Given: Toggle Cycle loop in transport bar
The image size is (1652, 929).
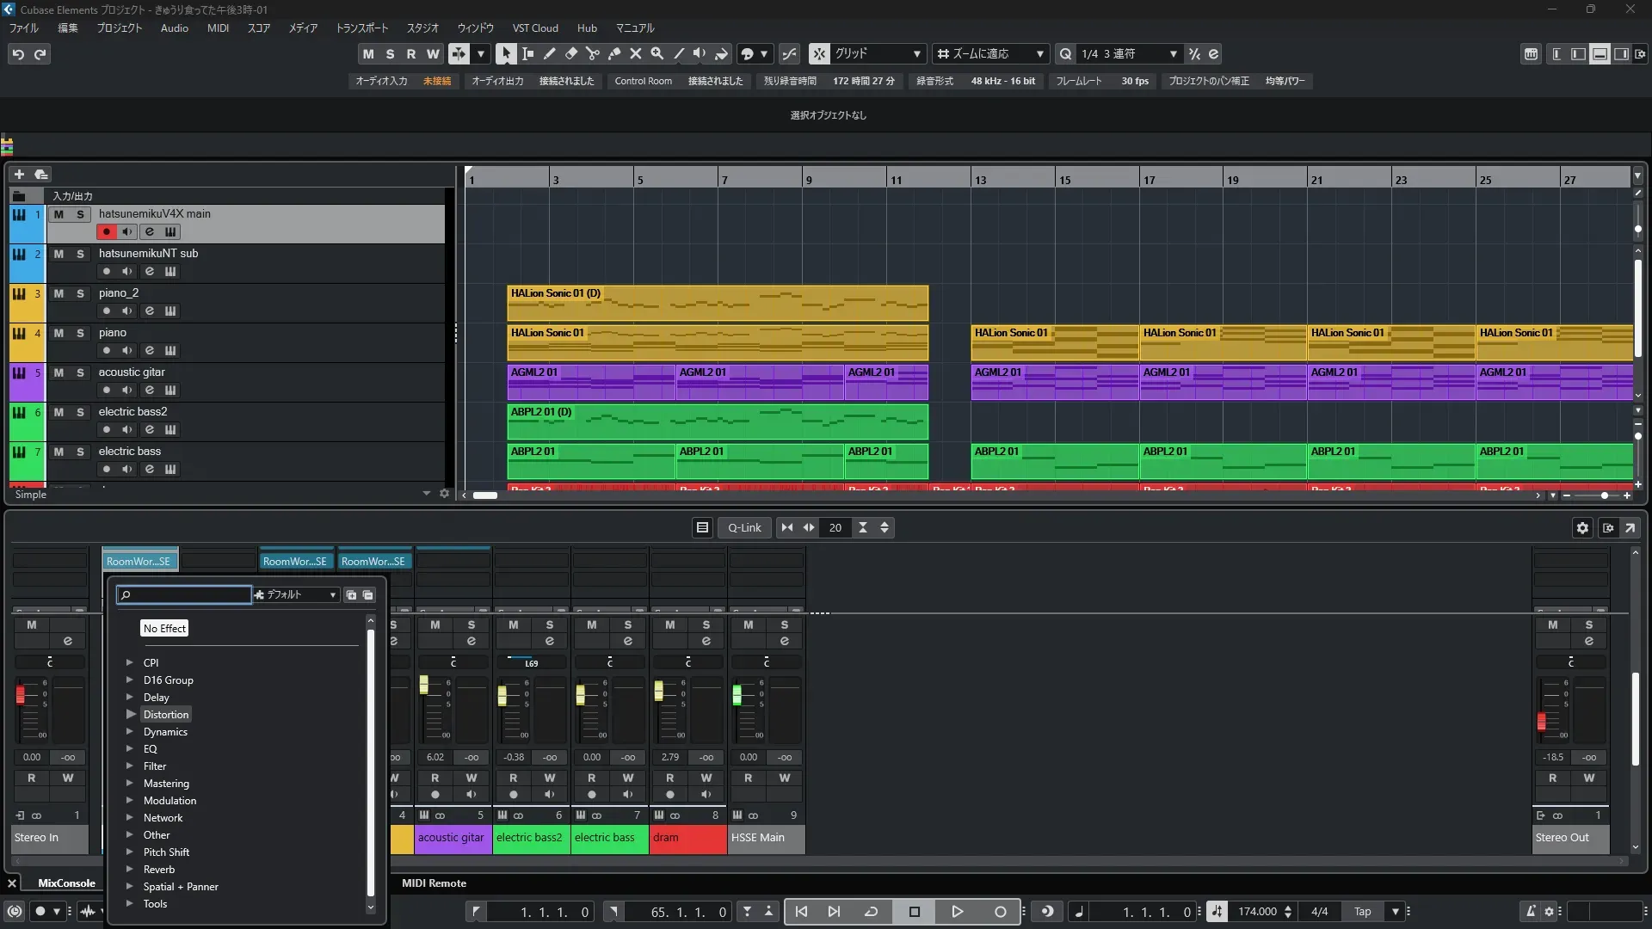Looking at the screenshot, I should [x=871, y=912].
